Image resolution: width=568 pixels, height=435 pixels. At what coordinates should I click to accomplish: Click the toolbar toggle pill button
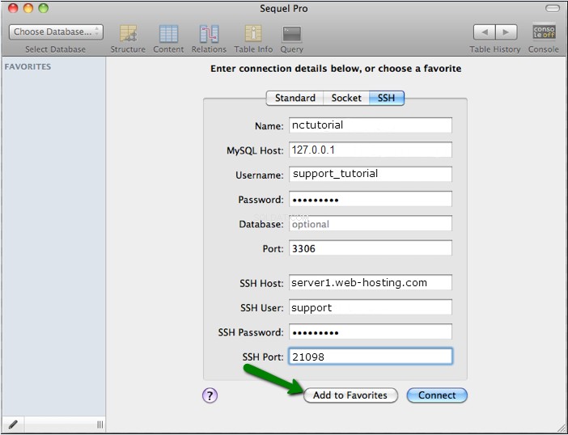click(552, 8)
